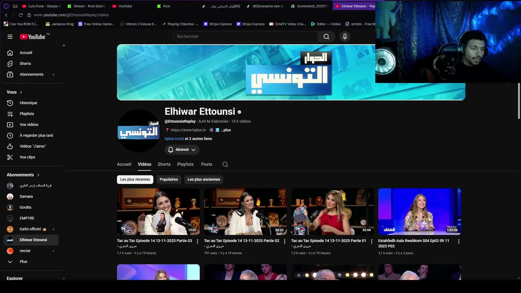Open options menu for Estahfedh video
Image resolution: width=521 pixels, height=293 pixels.
tap(459, 241)
